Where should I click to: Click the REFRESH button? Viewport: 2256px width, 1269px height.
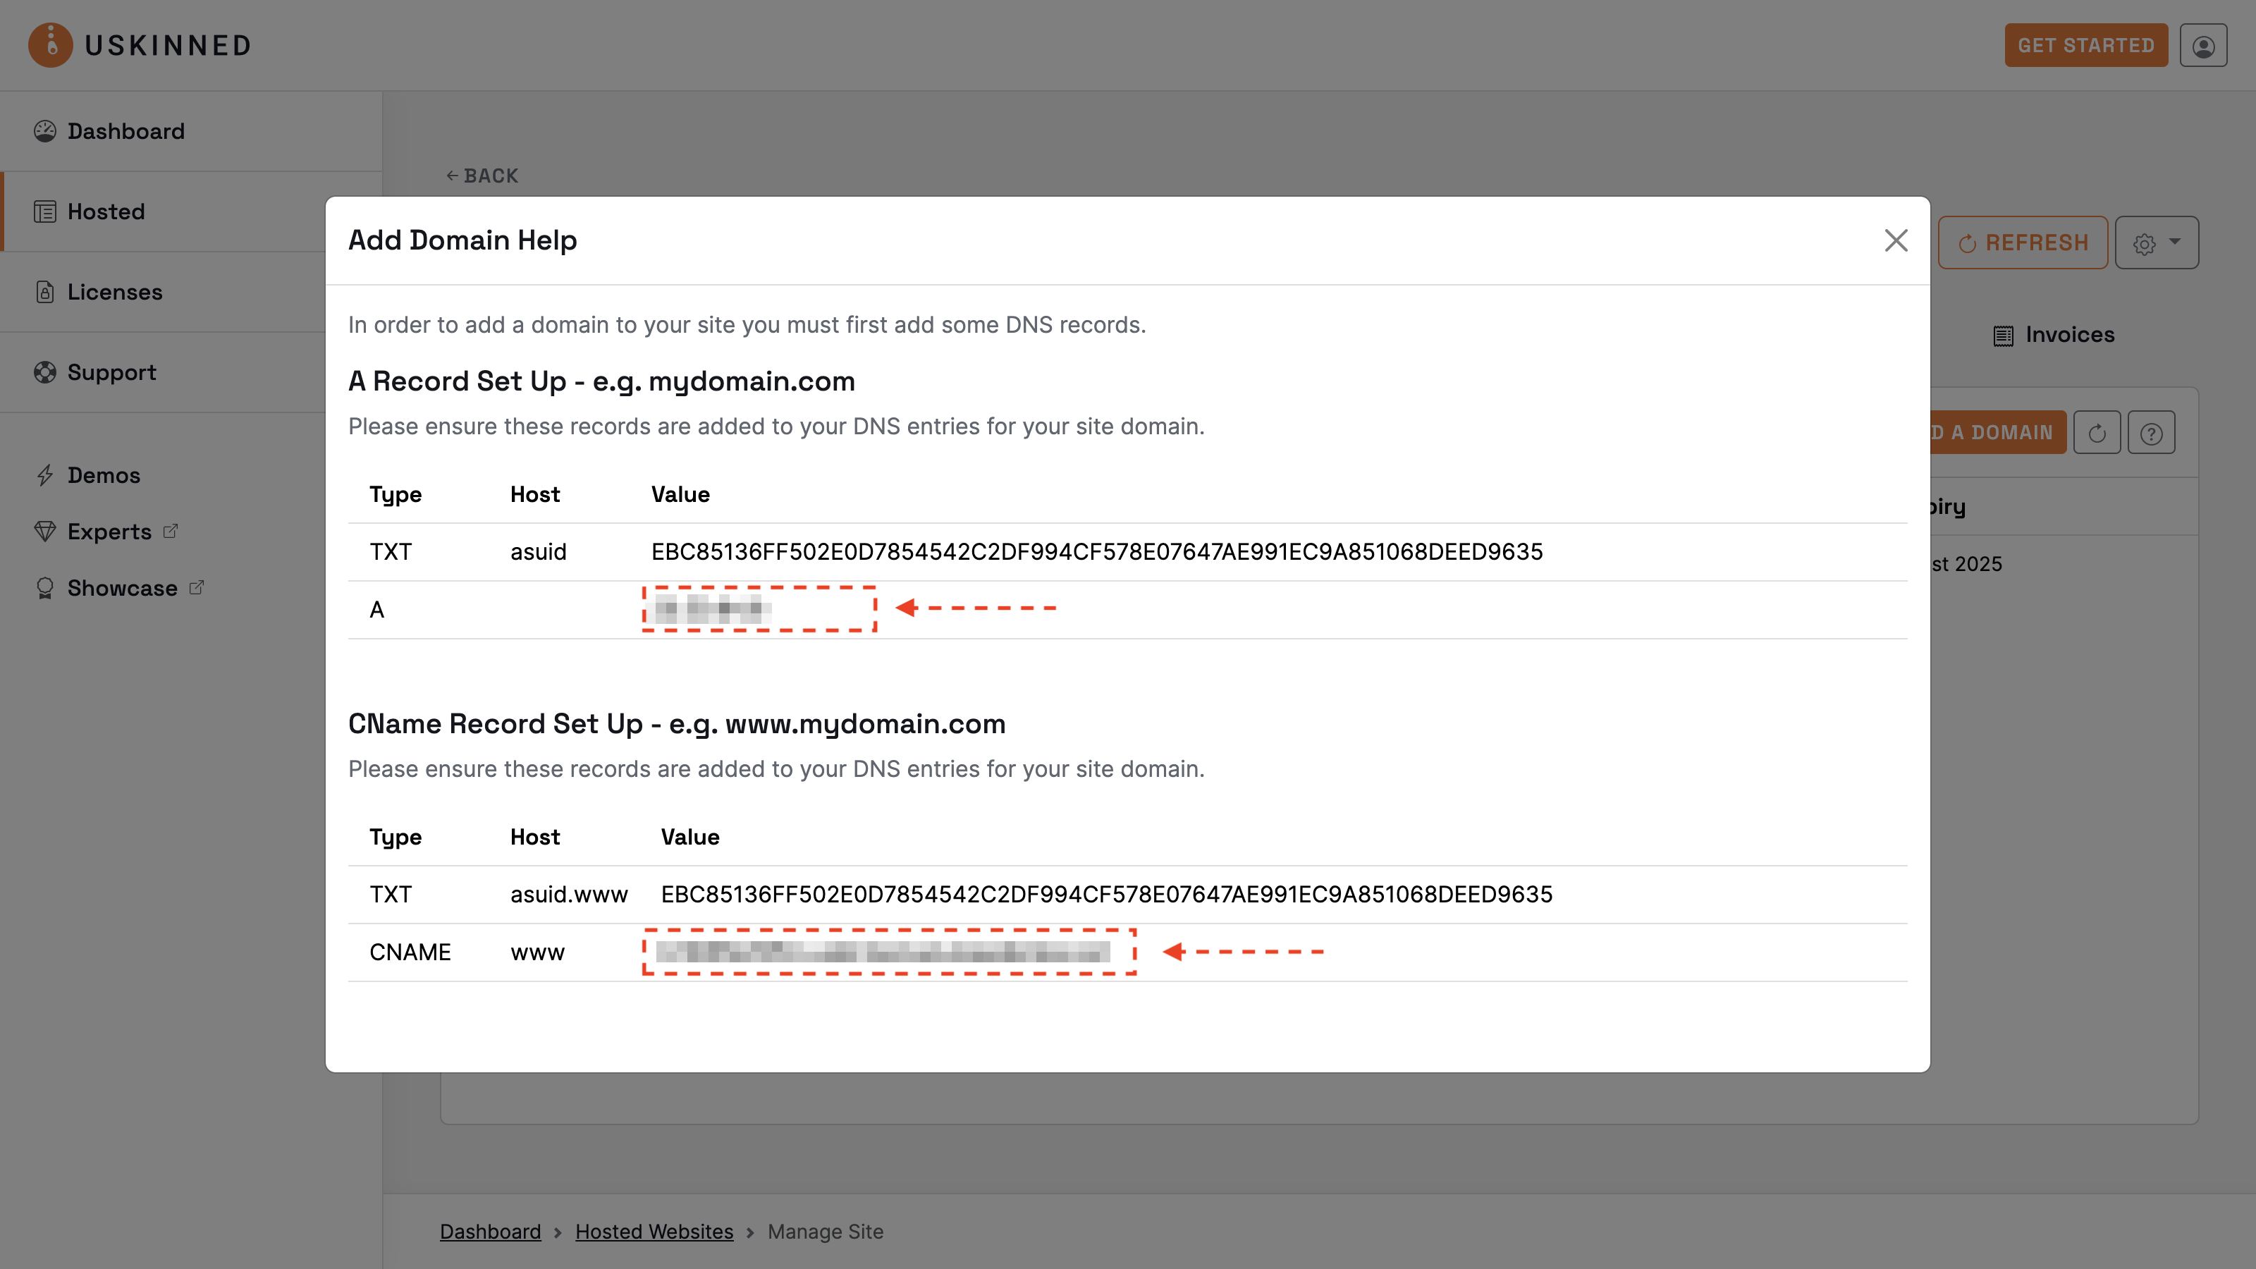[2023, 242]
